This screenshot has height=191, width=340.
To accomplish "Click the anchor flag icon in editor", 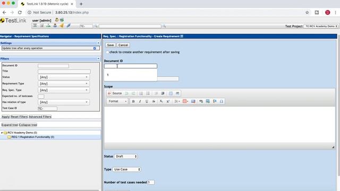I will point(215,101).
